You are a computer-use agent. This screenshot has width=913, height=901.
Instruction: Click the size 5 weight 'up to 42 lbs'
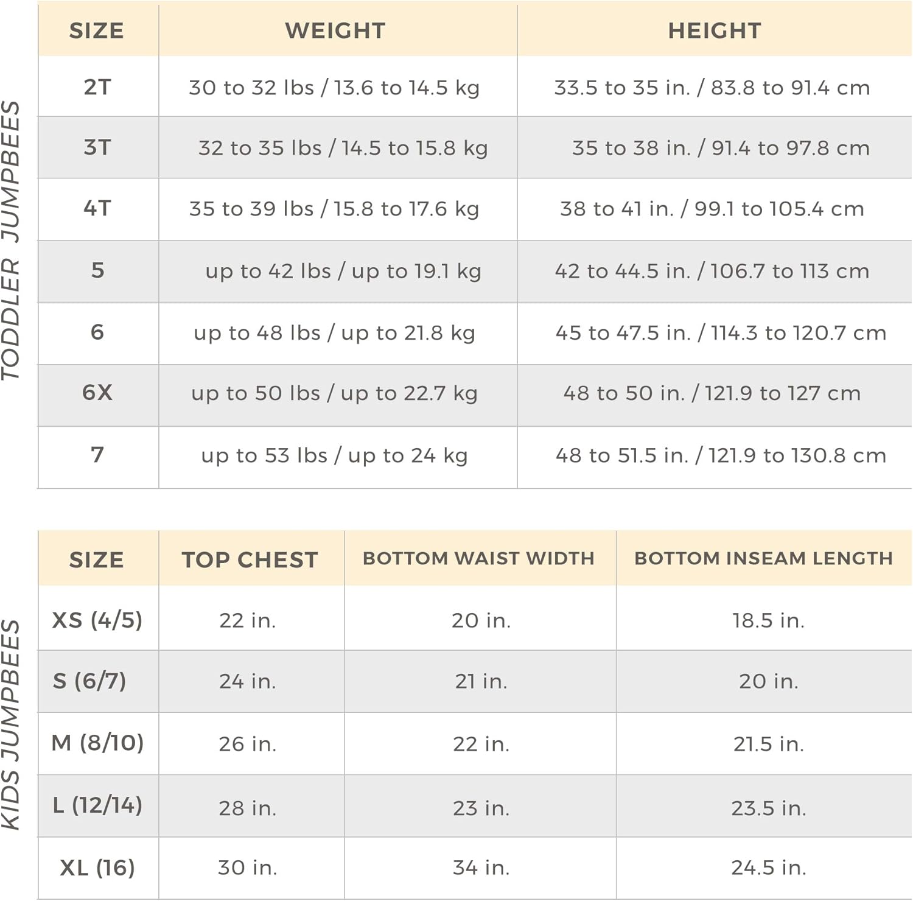(x=343, y=271)
